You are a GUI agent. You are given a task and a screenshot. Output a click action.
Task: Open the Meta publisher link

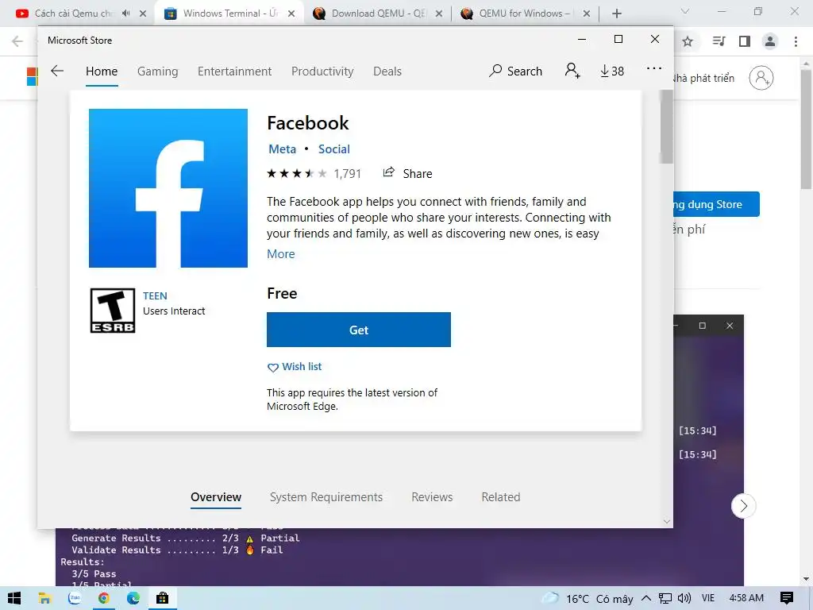pos(282,149)
